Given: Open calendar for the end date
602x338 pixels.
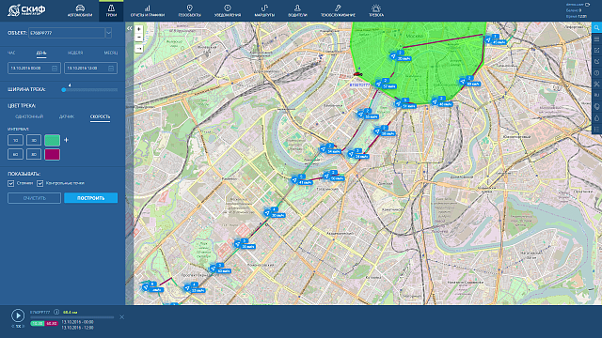Looking at the screenshot, I should (x=111, y=69).
